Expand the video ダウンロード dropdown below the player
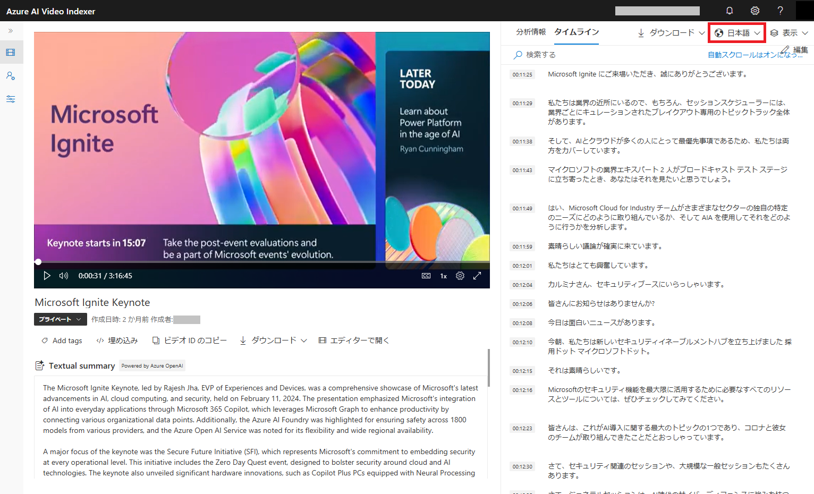Image resolution: width=814 pixels, height=494 pixels. (x=273, y=340)
